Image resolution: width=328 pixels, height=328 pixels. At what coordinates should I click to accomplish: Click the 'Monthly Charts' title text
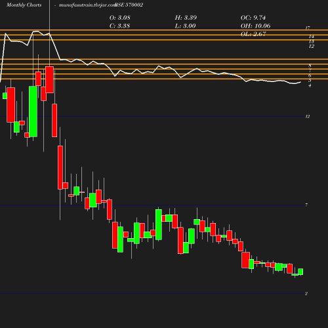[24, 5]
